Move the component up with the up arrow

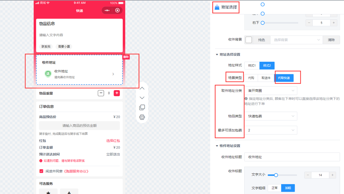[x=142, y=88]
